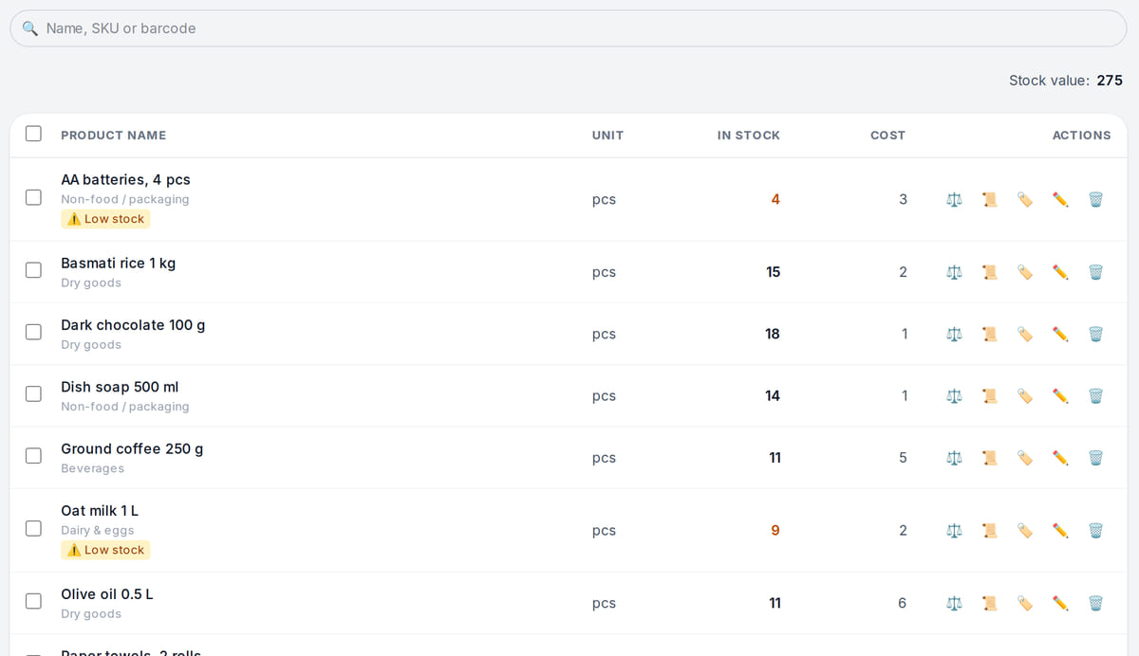Open scroll history icon for Olive oil
Viewport: 1139px width, 656px height.
(x=990, y=603)
